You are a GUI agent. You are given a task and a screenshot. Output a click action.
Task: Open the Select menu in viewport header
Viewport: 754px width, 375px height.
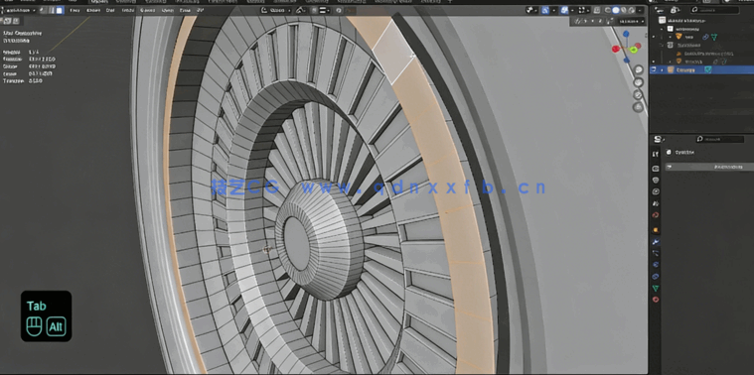point(93,10)
